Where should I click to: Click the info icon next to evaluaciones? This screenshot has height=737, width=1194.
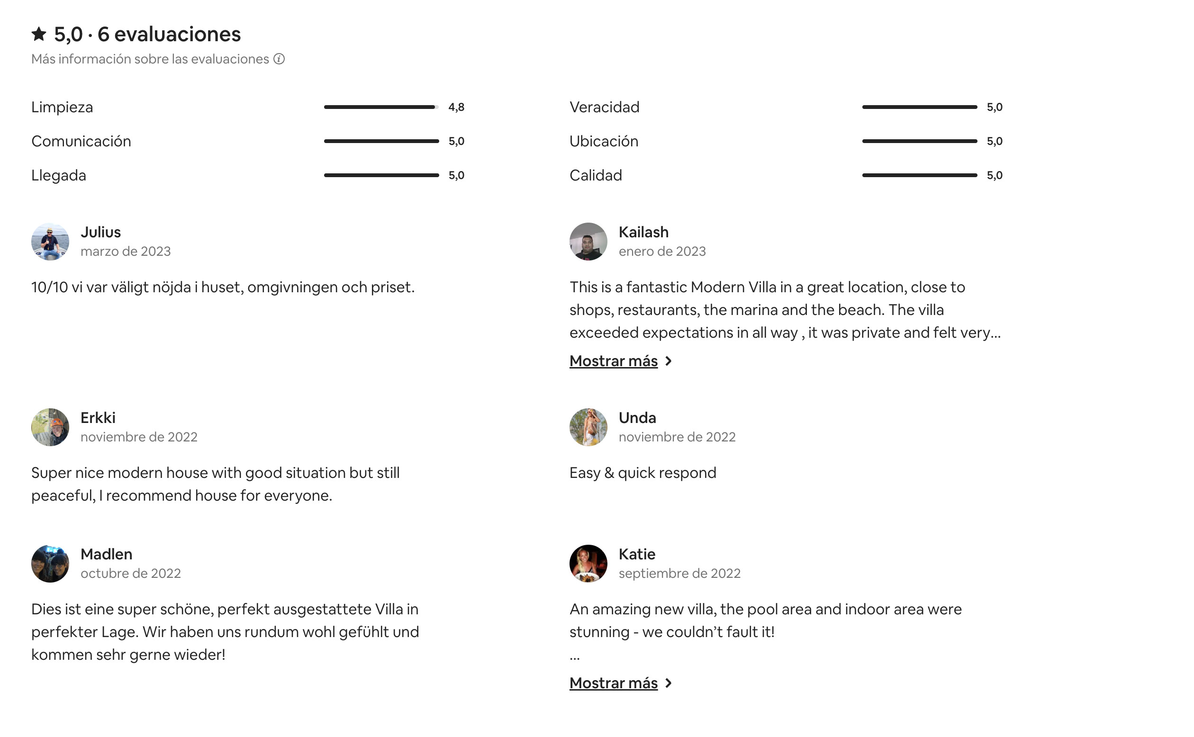tap(279, 59)
